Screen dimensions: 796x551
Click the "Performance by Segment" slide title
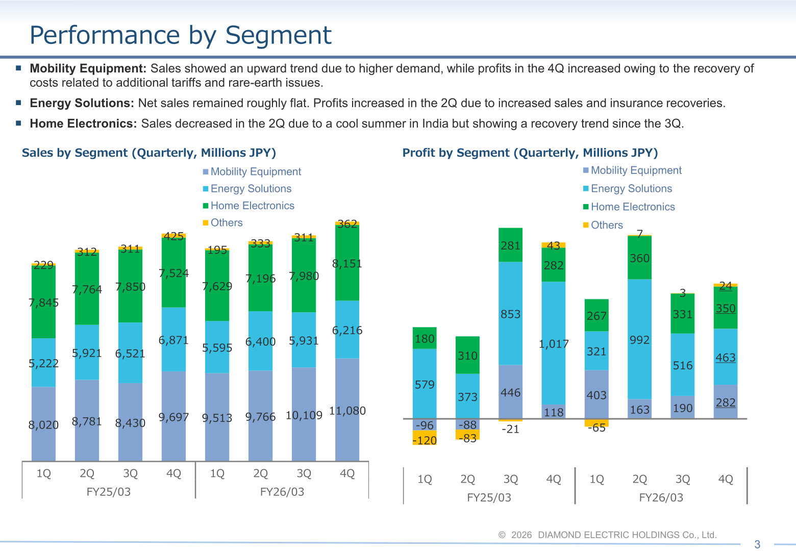point(181,35)
